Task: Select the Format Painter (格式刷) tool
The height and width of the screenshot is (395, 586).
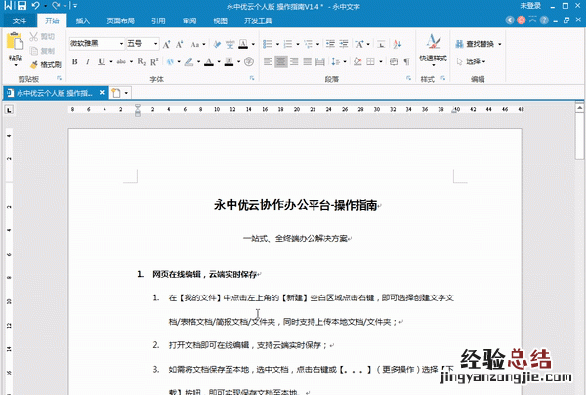Action: [47, 63]
